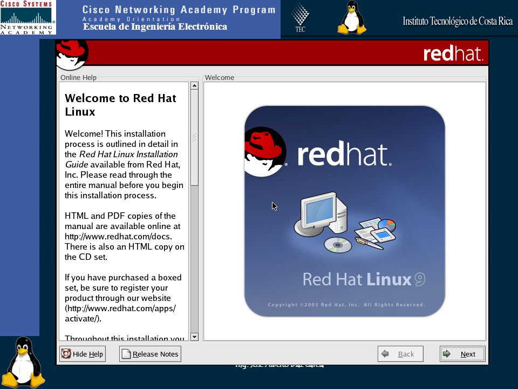This screenshot has height=389, width=518.
Task: Click the Online Help scrollbar thumb
Action: pos(195,137)
